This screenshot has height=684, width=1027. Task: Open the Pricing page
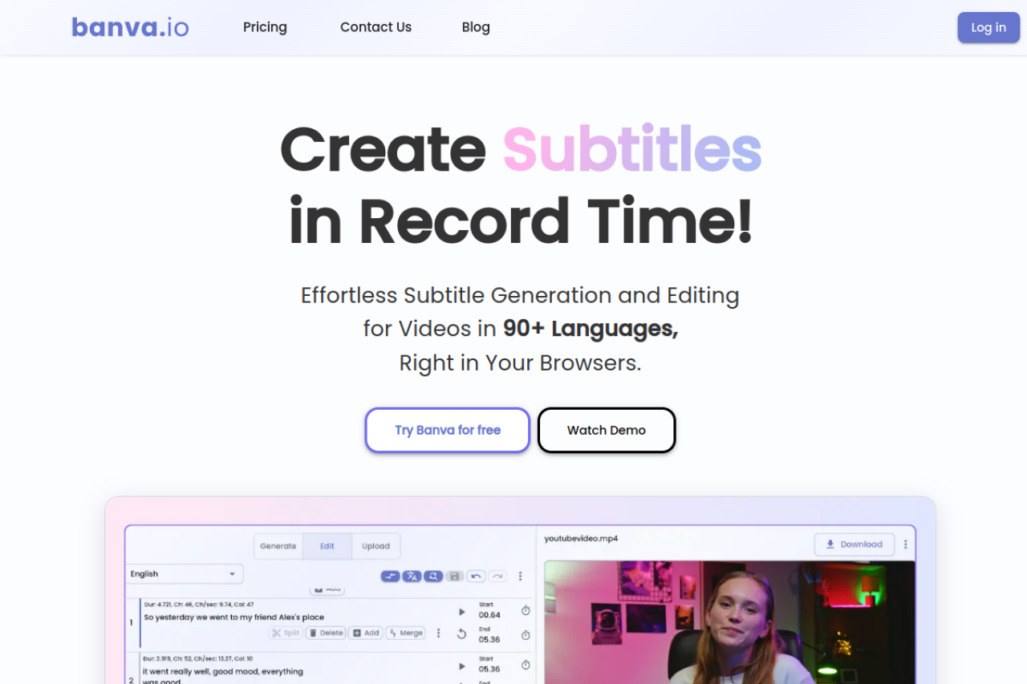click(265, 27)
